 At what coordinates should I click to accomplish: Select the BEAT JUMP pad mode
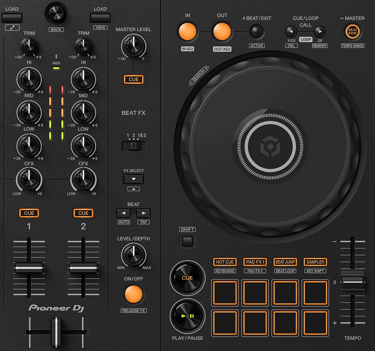click(285, 262)
